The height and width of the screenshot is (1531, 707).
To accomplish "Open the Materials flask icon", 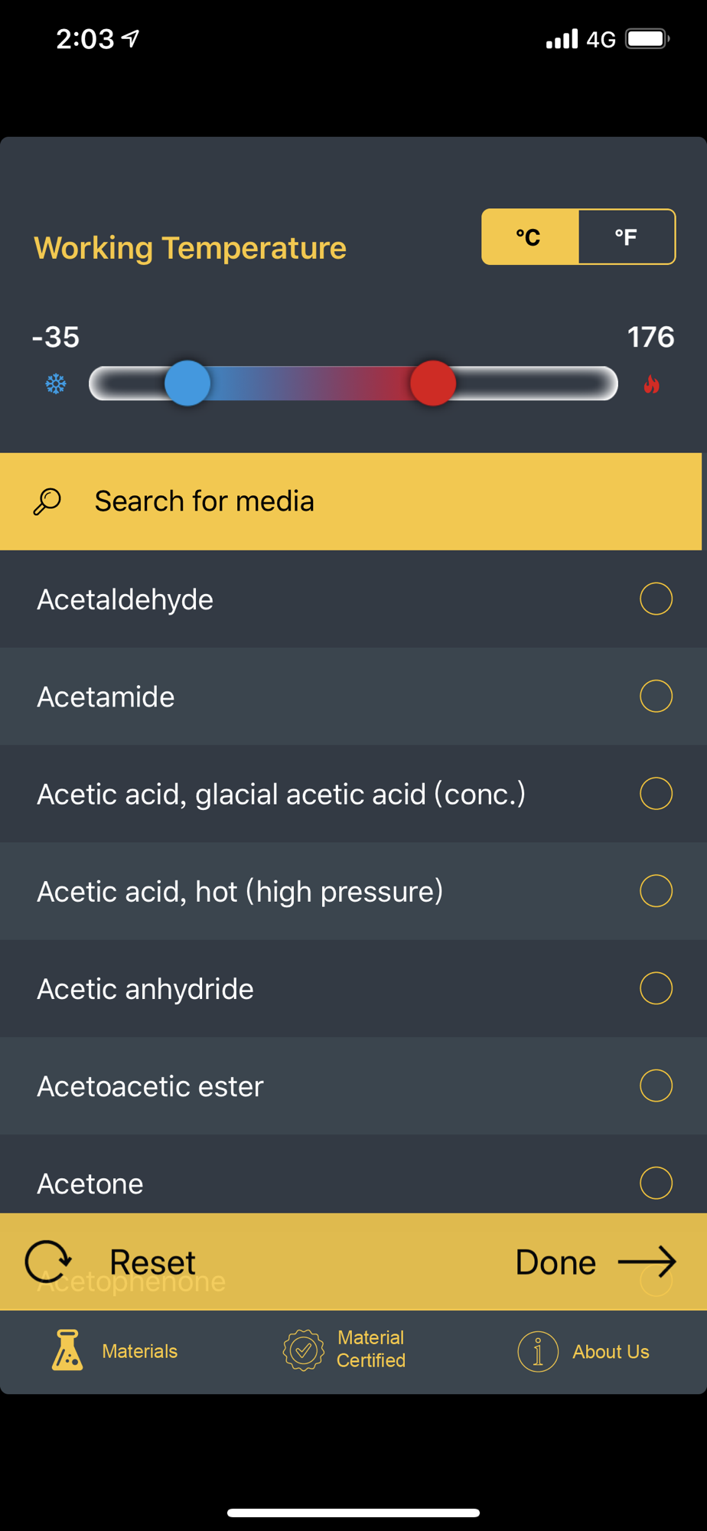I will (x=67, y=1350).
